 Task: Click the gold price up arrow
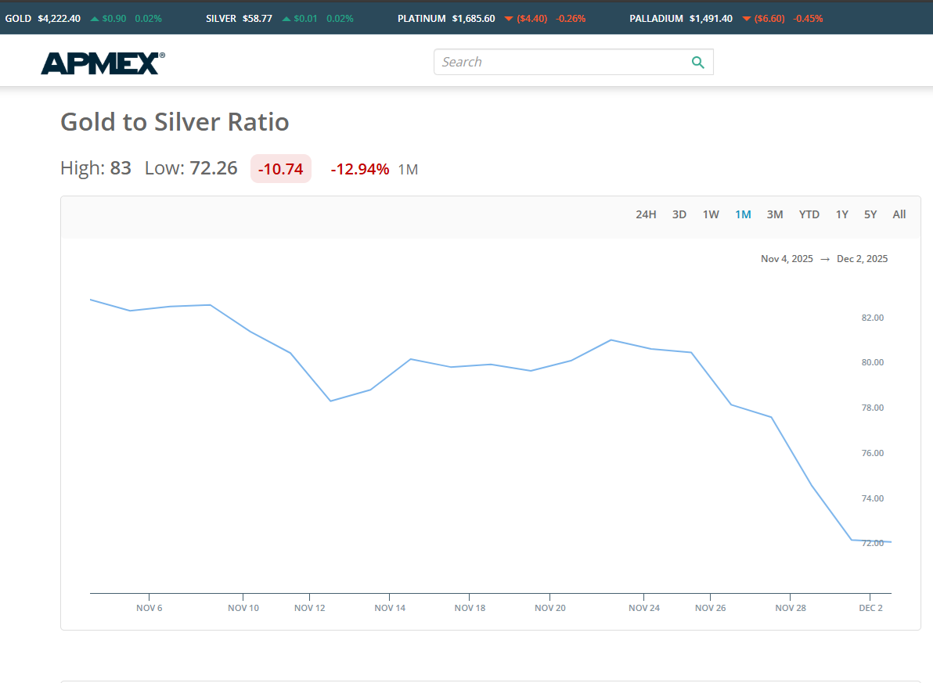(x=95, y=19)
